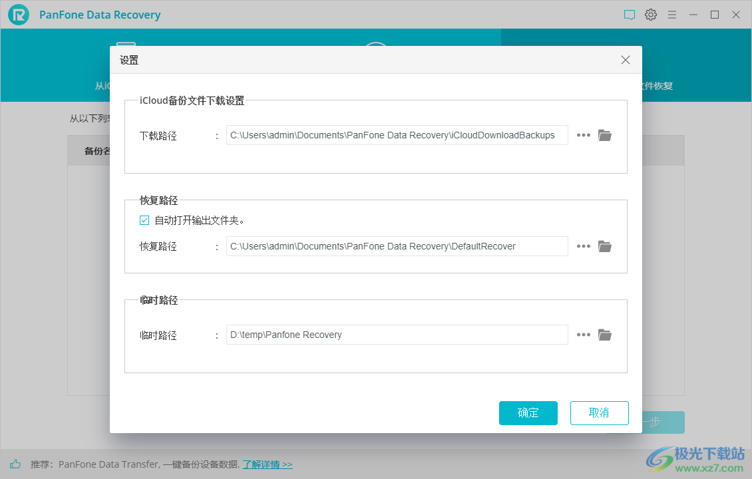The image size is (752, 479).
Task: Click the 恢复路径 group heading
Action: [159, 200]
